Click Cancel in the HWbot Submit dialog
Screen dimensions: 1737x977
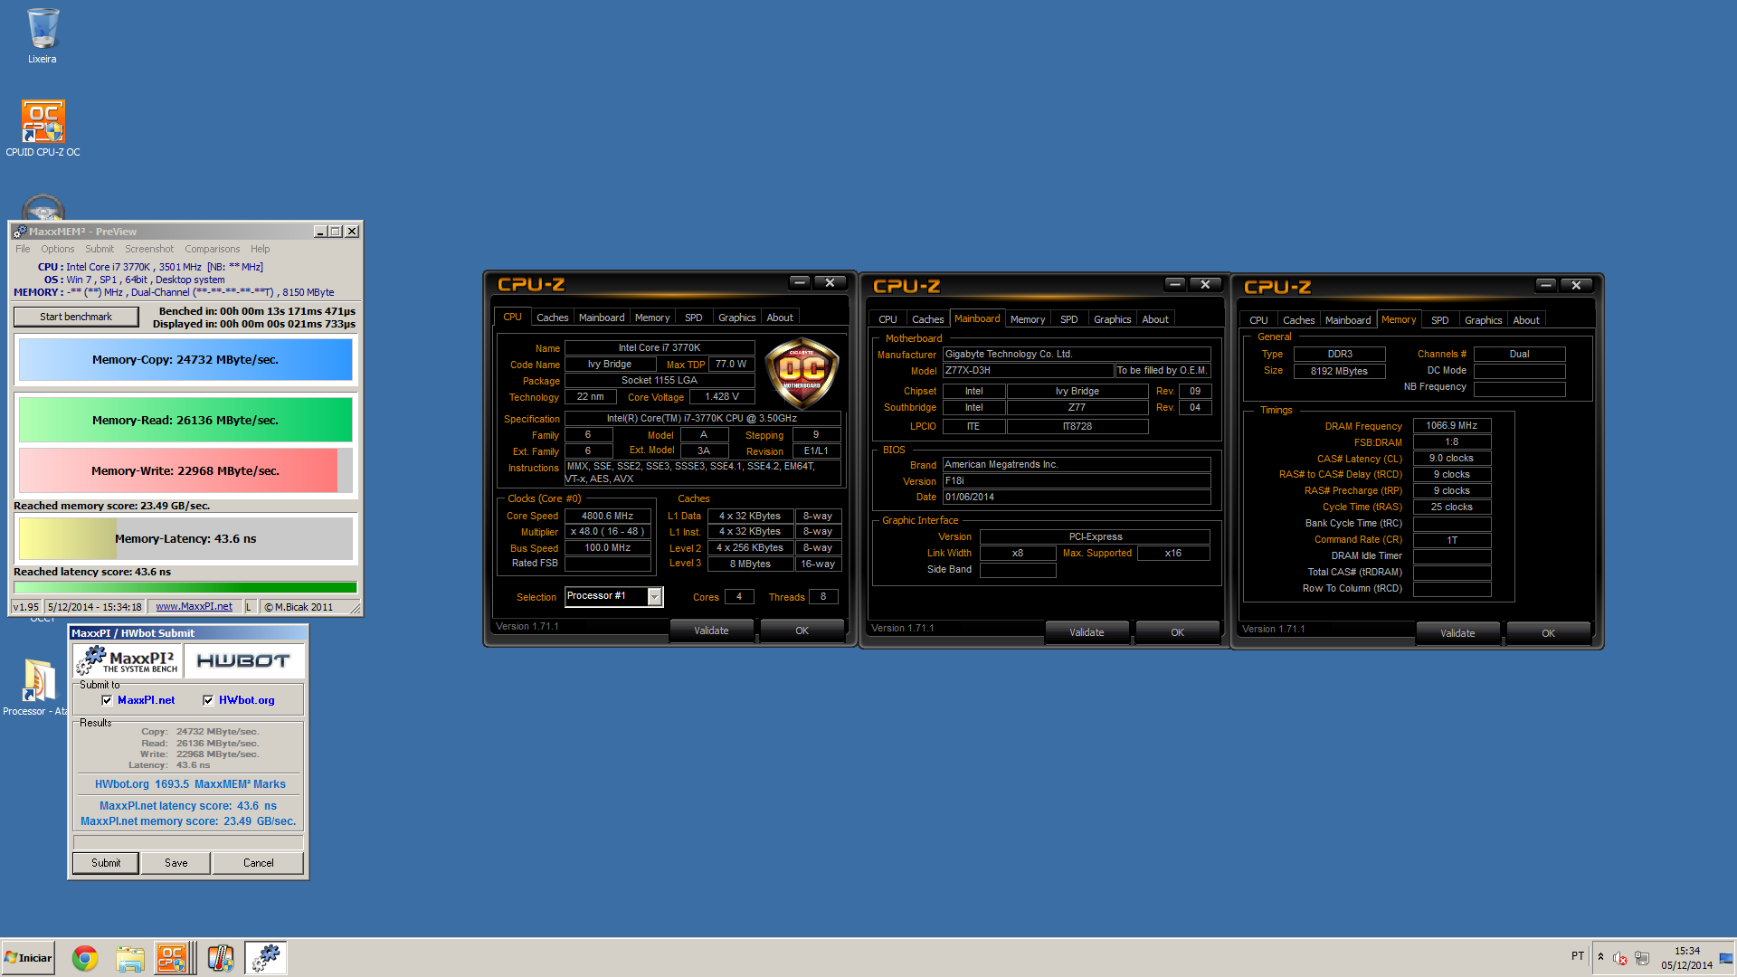click(x=258, y=863)
